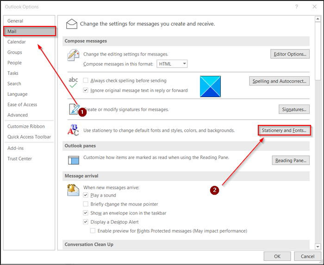Click the Stationery and Fonts button
Image resolution: width=324 pixels, height=265 pixels.
pyautogui.click(x=284, y=130)
